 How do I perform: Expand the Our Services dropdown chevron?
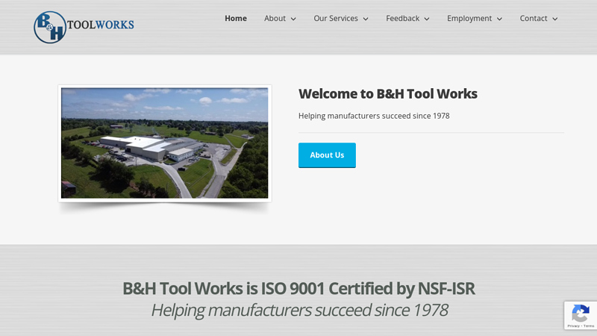coord(366,19)
